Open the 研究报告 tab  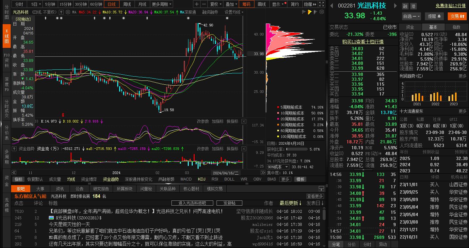point(101,189)
